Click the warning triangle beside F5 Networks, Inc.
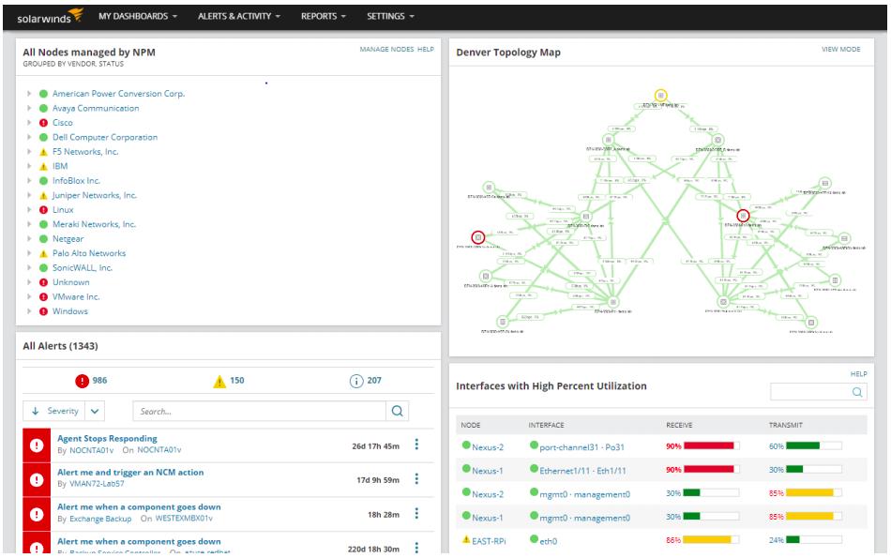The height and width of the screenshot is (558, 891). (43, 152)
